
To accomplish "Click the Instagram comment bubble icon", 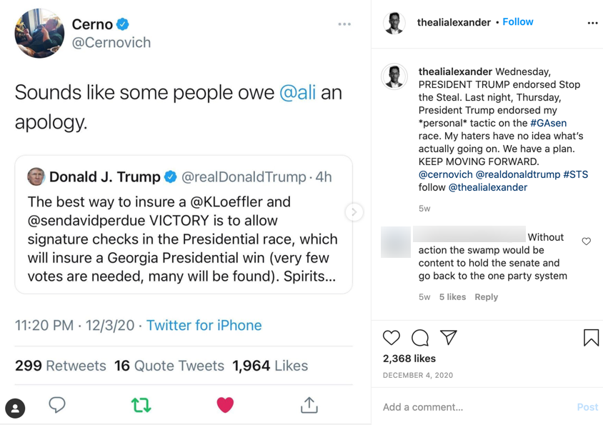I will click(420, 337).
